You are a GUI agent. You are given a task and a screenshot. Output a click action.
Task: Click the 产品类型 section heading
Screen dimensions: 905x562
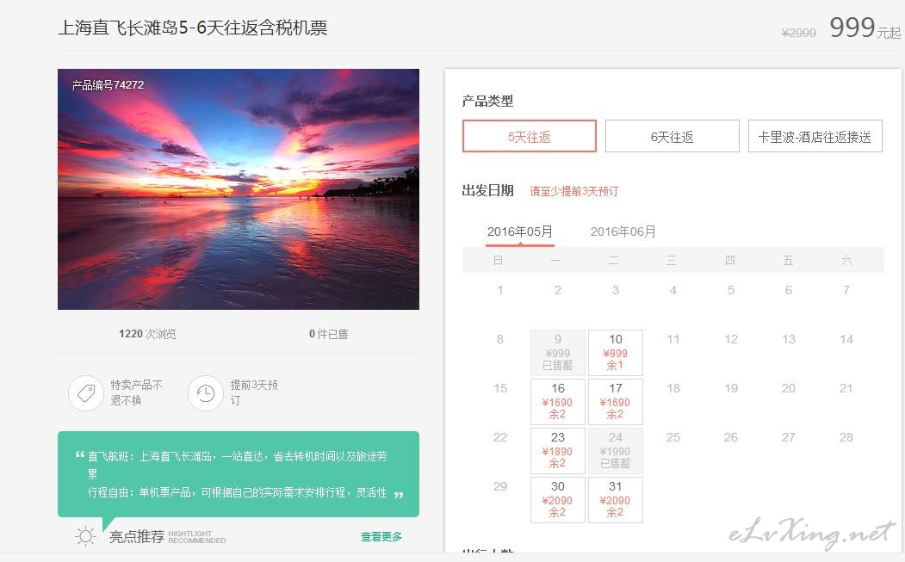tap(487, 101)
